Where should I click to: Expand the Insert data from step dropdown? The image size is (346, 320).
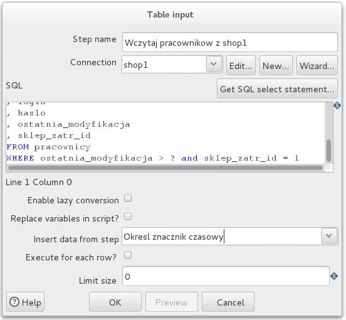pos(329,236)
